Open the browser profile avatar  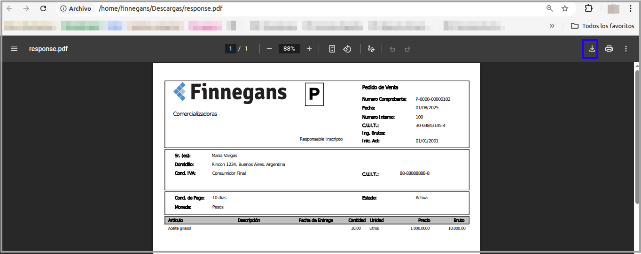(x=613, y=8)
